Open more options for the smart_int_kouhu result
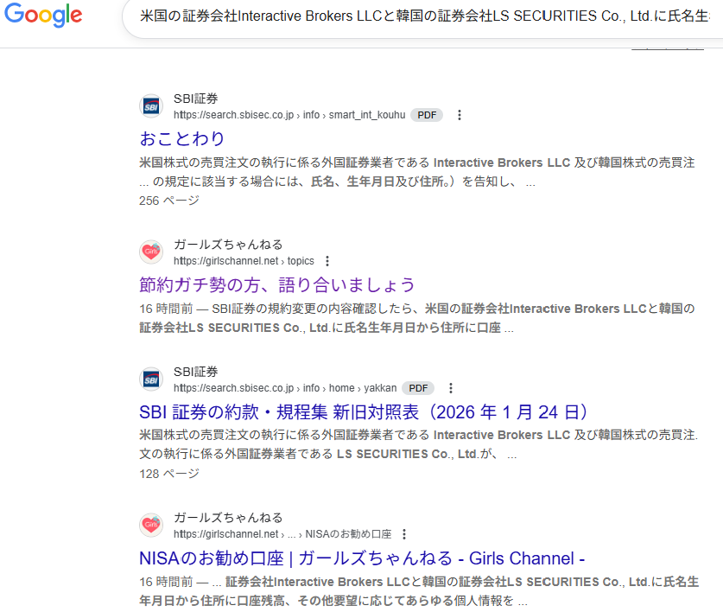 460,115
